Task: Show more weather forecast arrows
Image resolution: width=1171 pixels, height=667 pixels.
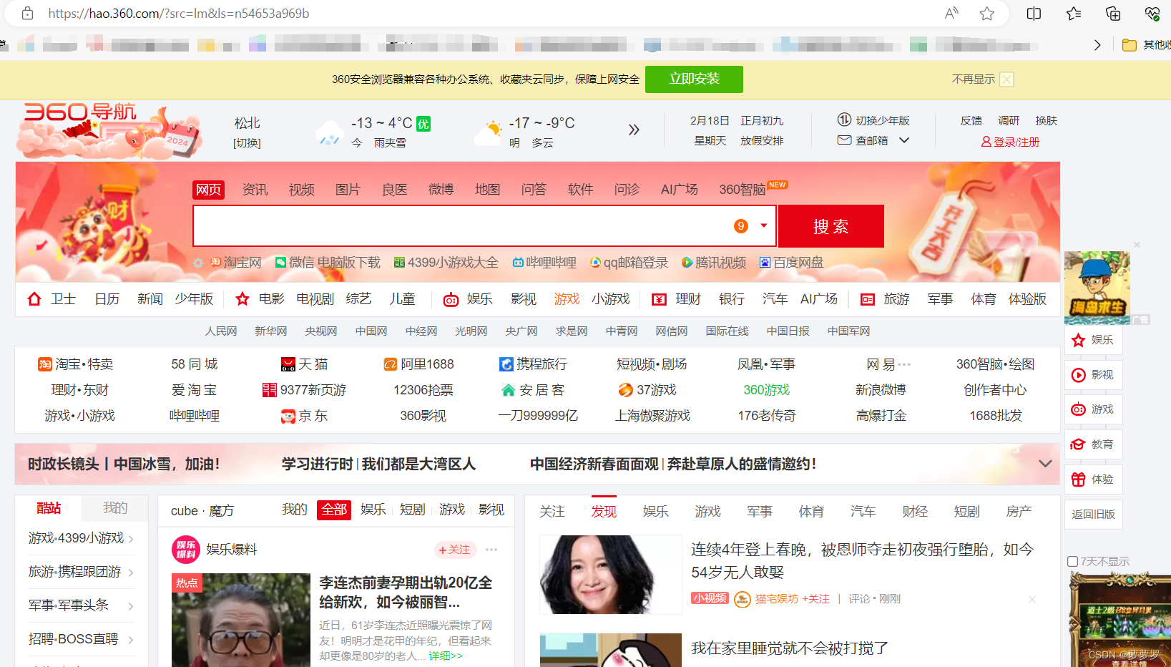Action: click(x=634, y=130)
